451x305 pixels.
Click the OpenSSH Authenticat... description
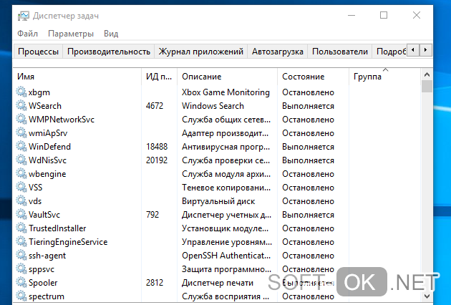(x=226, y=256)
